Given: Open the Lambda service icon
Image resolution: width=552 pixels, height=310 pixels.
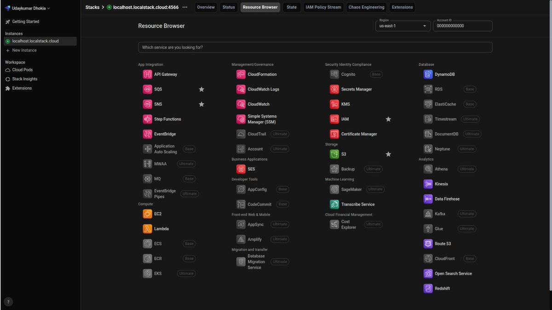Looking at the screenshot, I should click(x=147, y=229).
